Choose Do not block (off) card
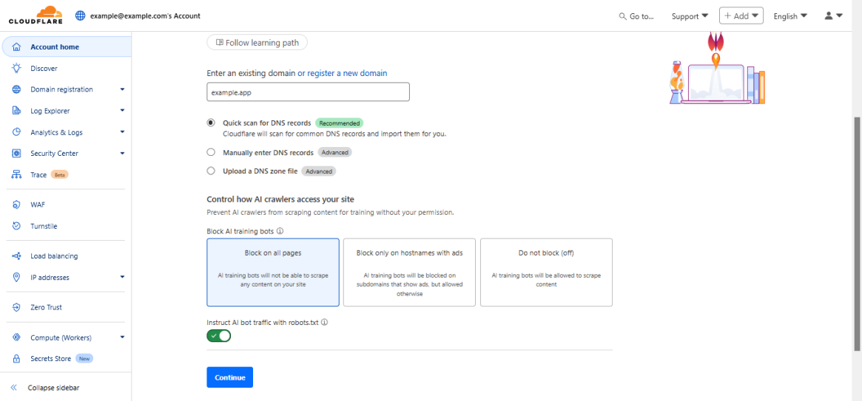Viewport: 862px width, 401px height. [547, 272]
